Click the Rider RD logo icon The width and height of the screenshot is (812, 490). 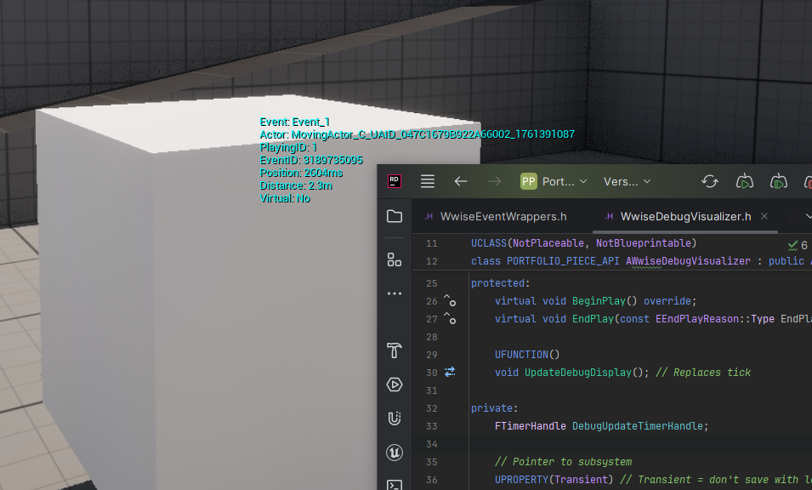394,181
